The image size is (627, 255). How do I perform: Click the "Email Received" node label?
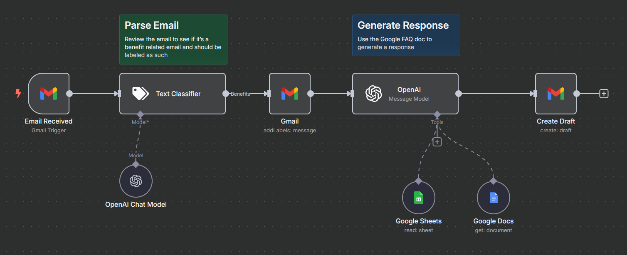click(49, 121)
